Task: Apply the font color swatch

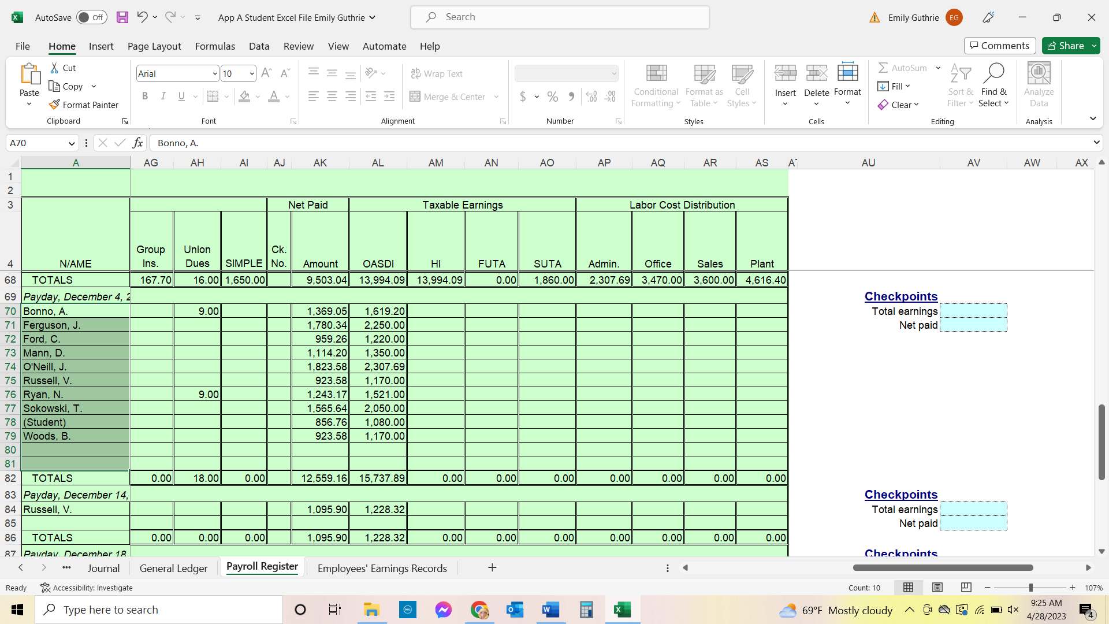Action: (x=274, y=96)
